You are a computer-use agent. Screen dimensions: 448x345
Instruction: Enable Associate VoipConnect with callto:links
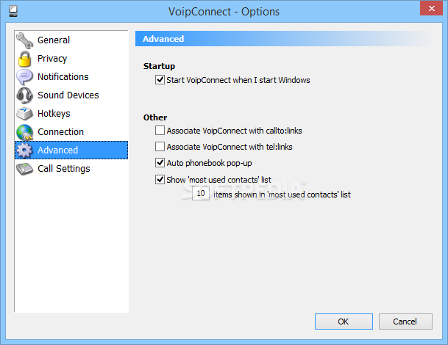160,131
